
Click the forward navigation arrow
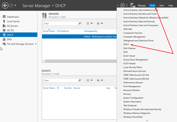11,5
